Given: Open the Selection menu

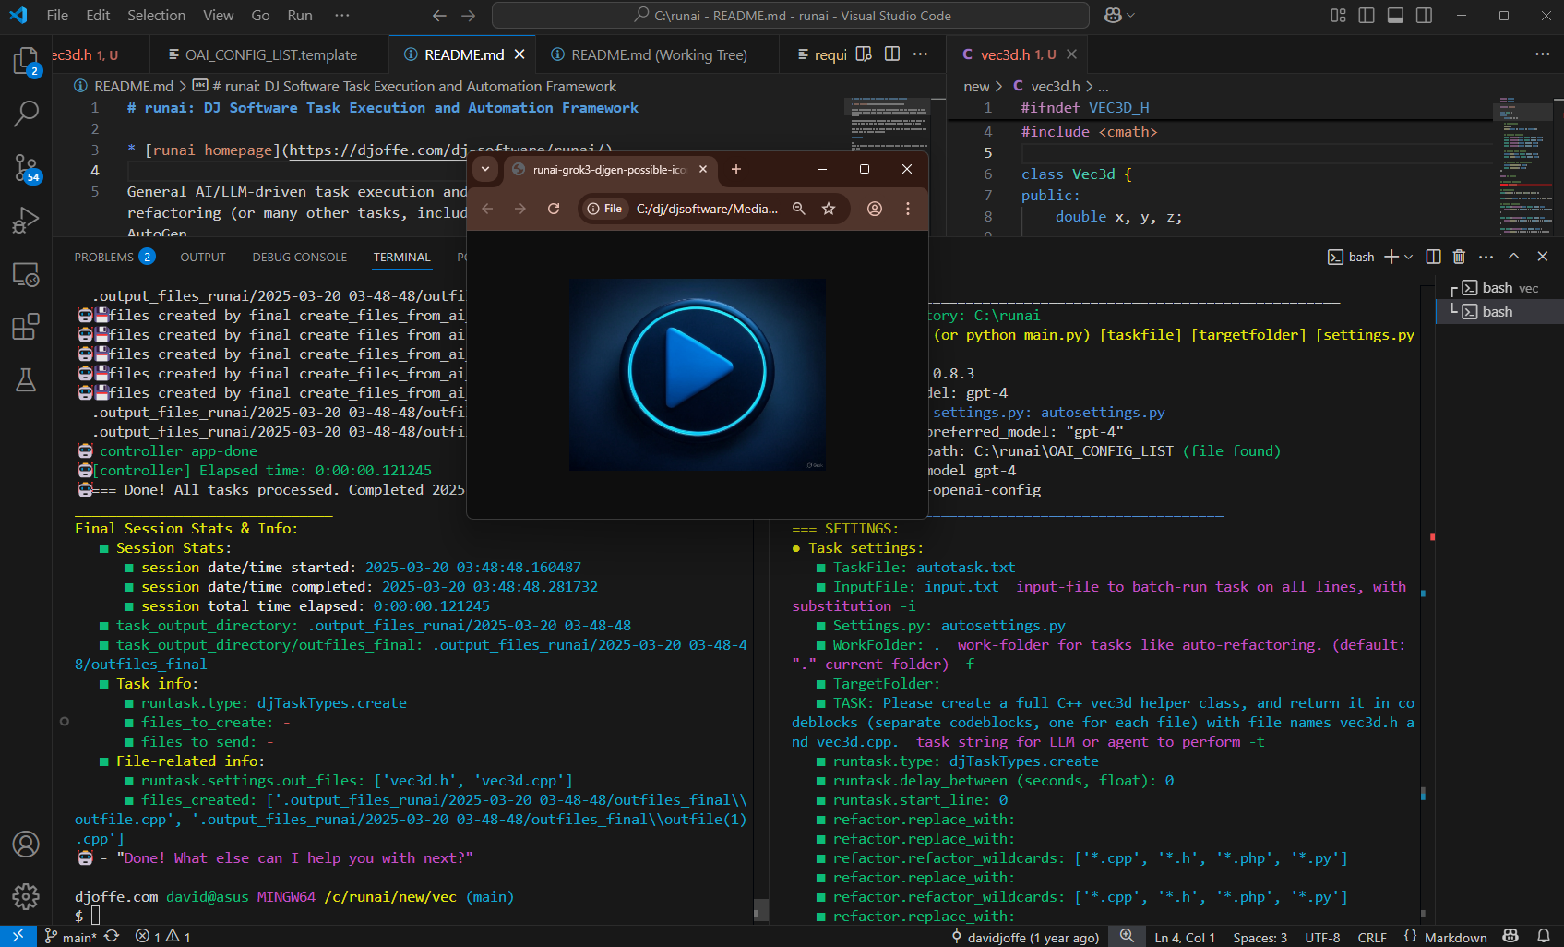Looking at the screenshot, I should coord(156,16).
